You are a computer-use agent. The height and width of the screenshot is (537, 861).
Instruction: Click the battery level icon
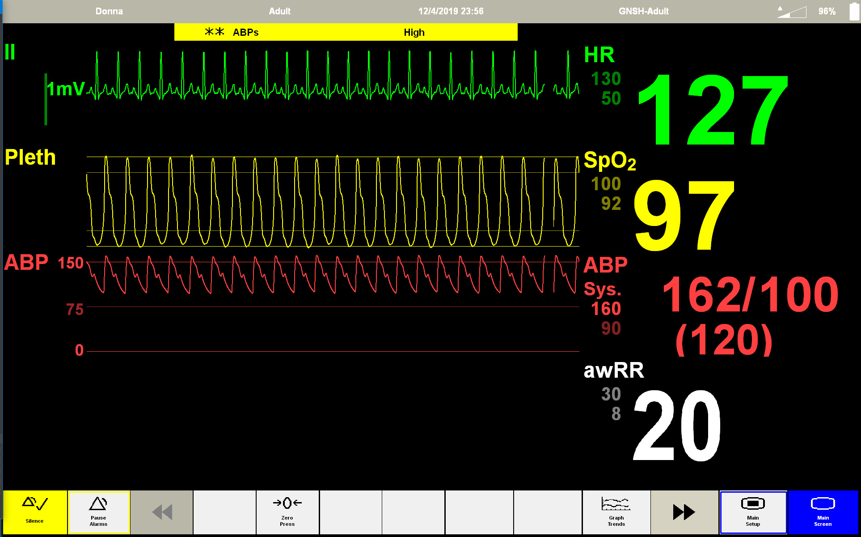(854, 11)
